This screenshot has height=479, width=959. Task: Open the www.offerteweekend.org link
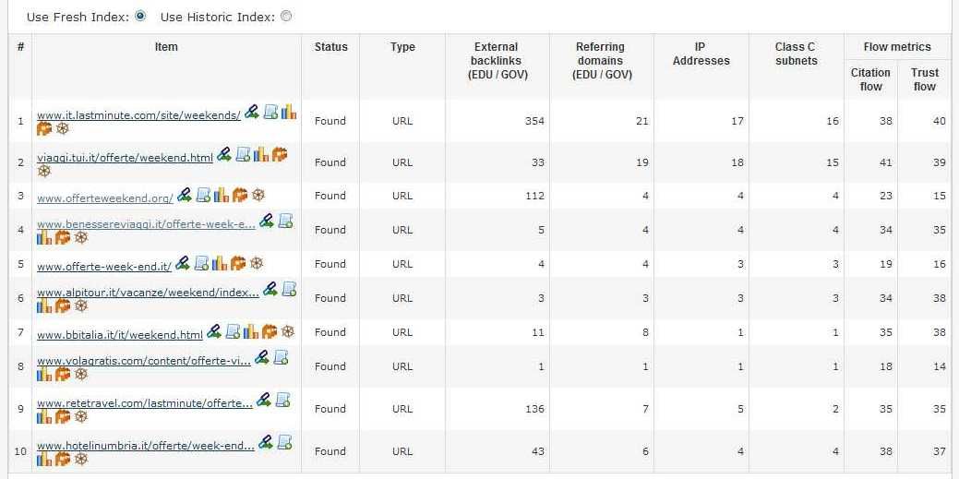pos(105,198)
